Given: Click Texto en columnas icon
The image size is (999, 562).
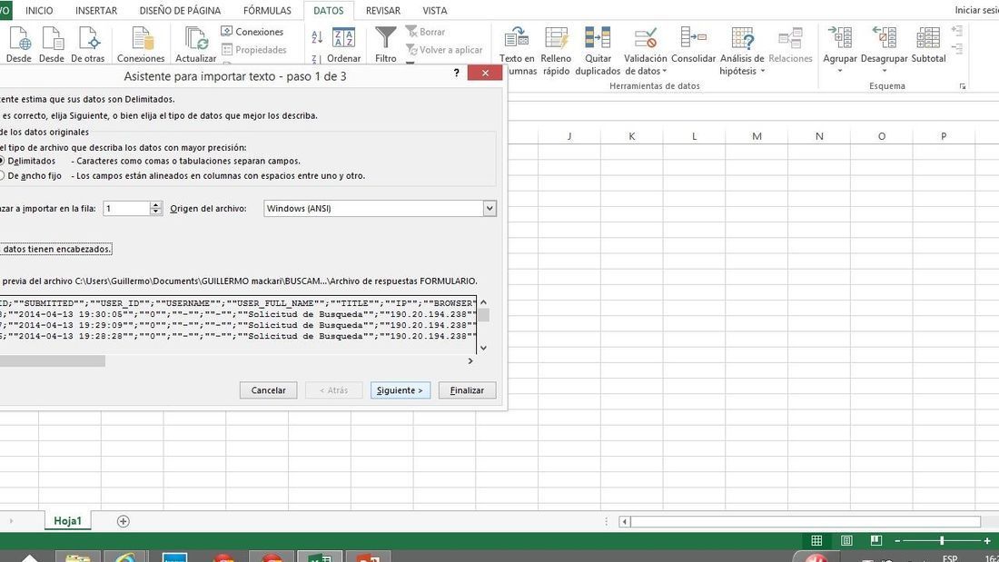Looking at the screenshot, I should click(517, 38).
